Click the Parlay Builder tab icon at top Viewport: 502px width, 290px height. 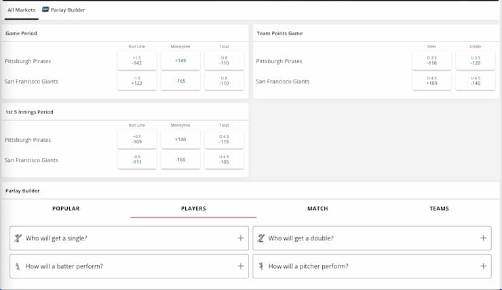pyautogui.click(x=45, y=10)
